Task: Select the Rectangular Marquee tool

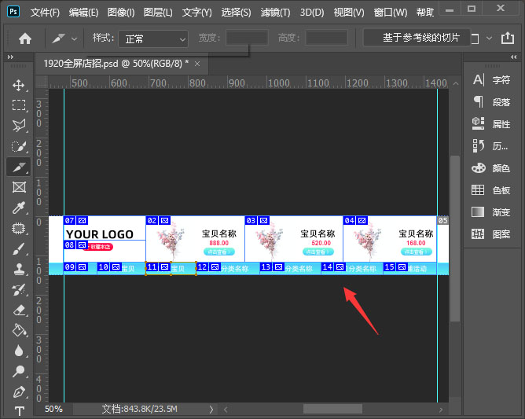Action: [19, 105]
